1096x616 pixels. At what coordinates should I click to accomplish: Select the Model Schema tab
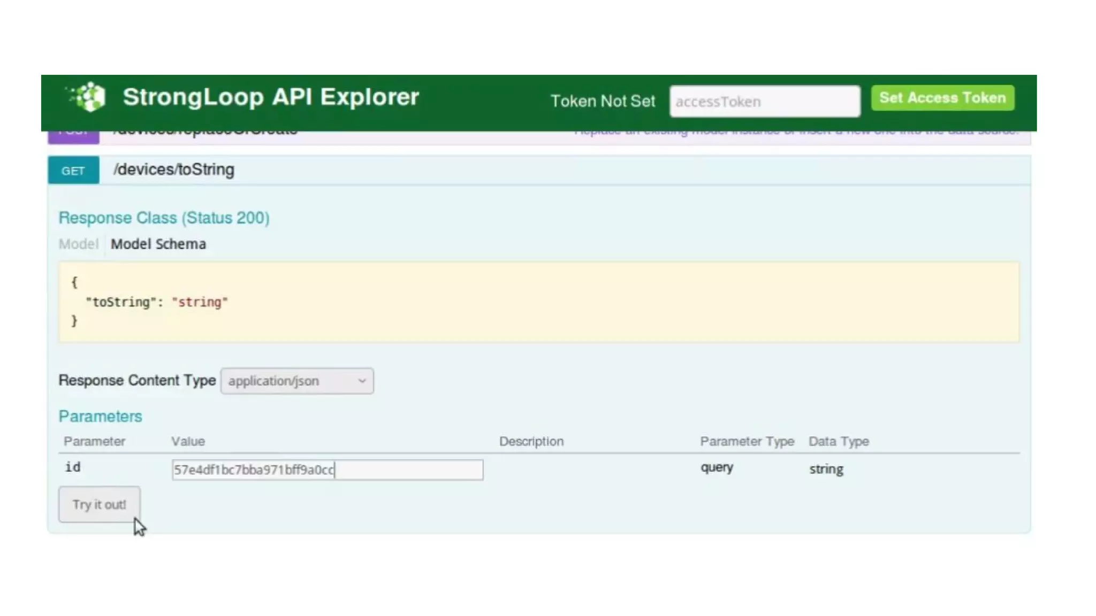[x=158, y=244]
